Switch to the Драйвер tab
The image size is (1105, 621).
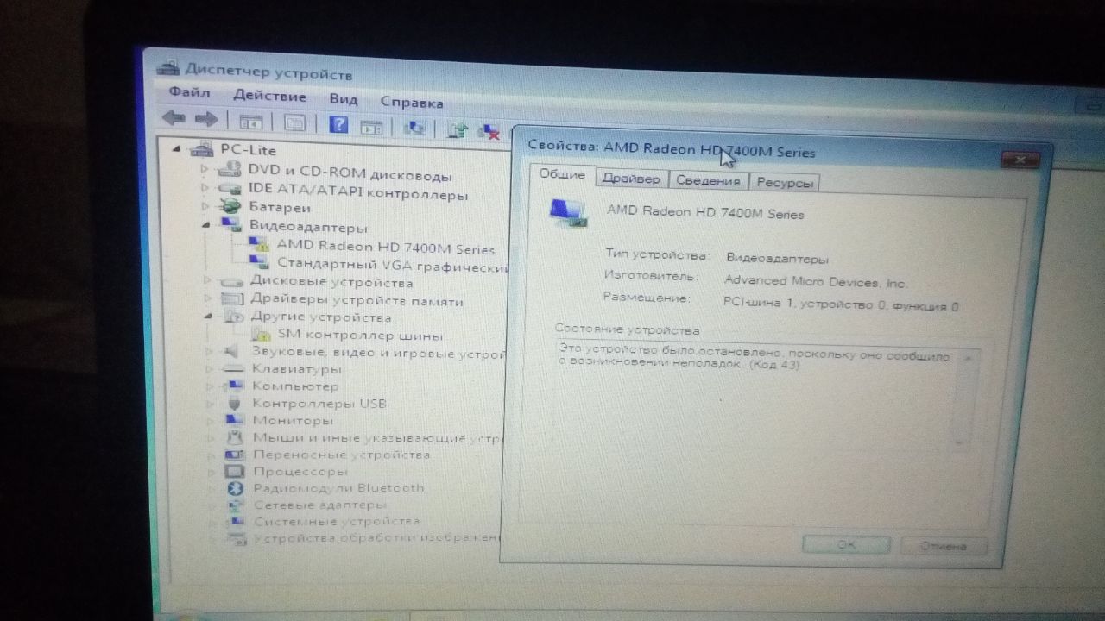631,179
